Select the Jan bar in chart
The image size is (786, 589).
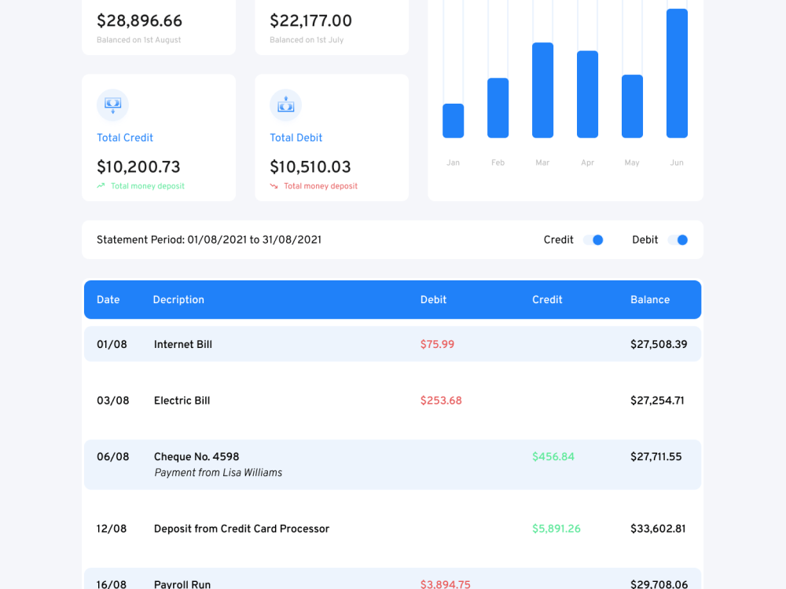pos(454,121)
